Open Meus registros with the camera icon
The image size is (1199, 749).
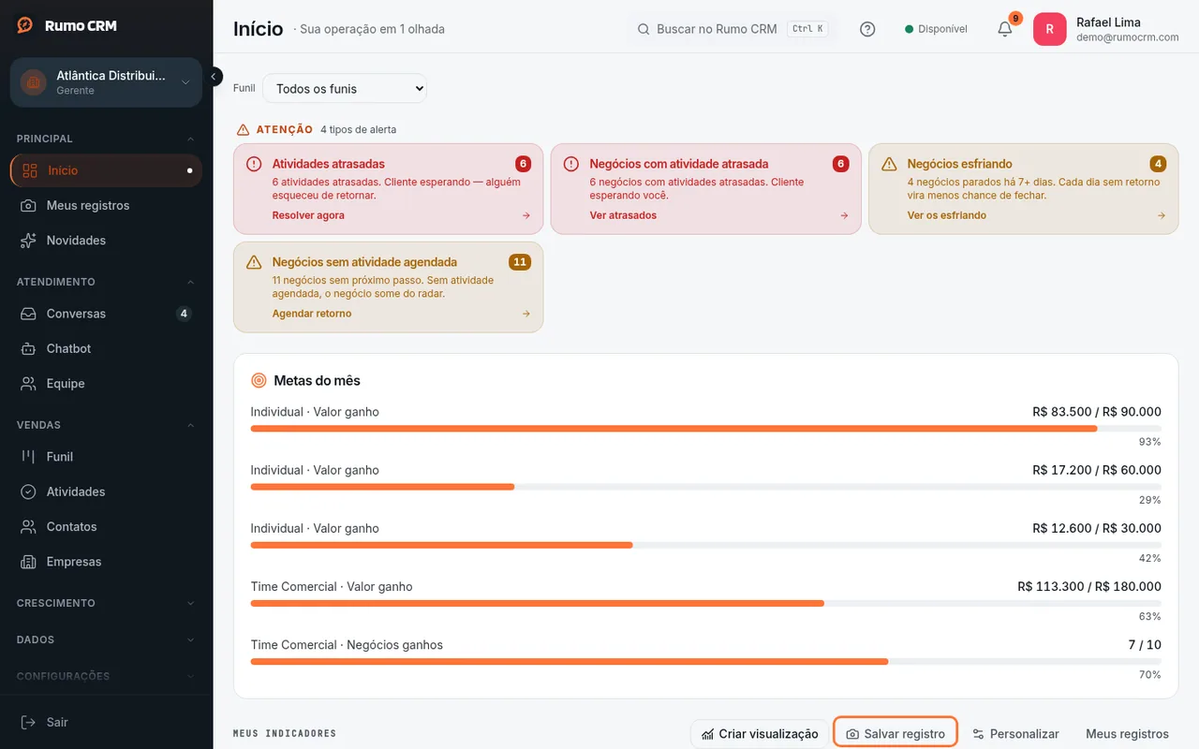pos(106,205)
